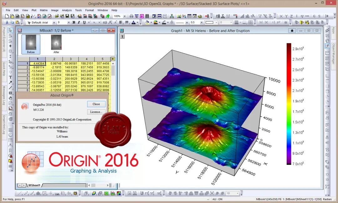The image size is (338, 203).
Task: Click the Paste clipboard icon
Action: [x=17, y=22]
